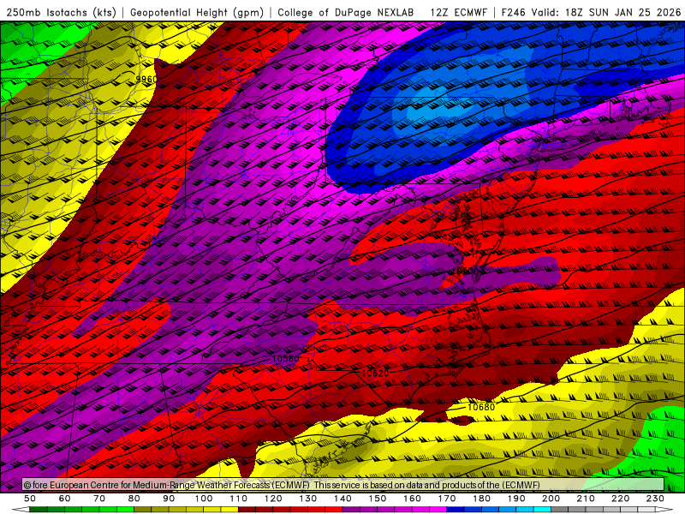This screenshot has width=685, height=514.
Task: Click the 90 kts color scale label
Action: (x=169, y=499)
